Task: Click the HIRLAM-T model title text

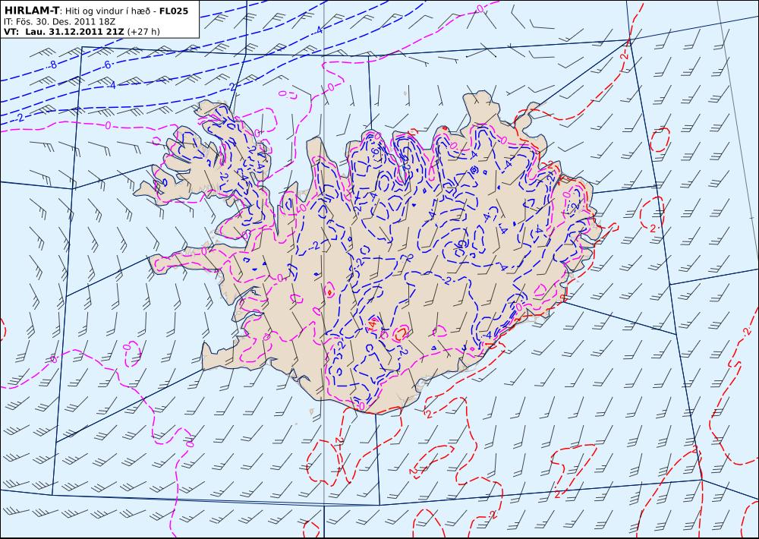Action: tap(31, 10)
